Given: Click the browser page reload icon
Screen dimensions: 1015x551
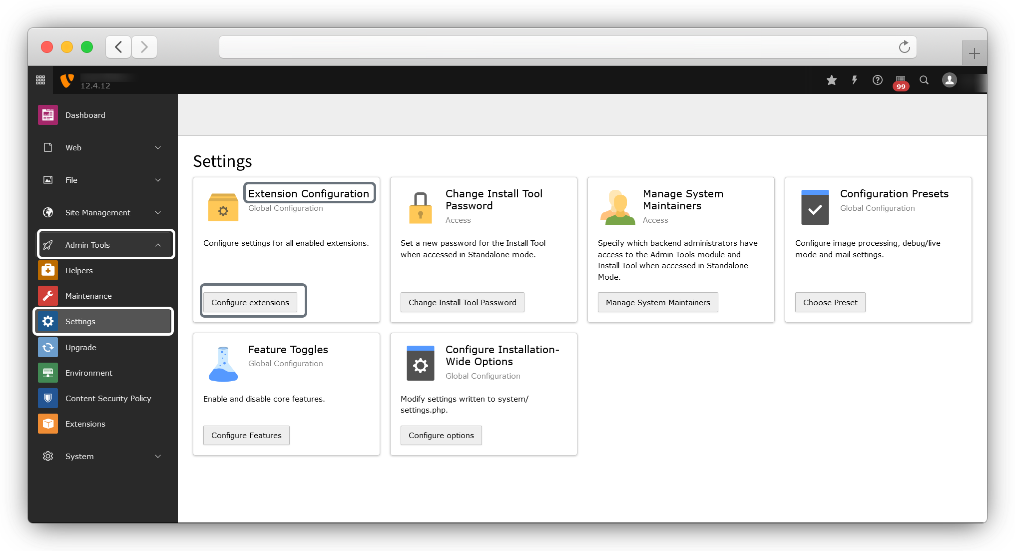Looking at the screenshot, I should (904, 47).
